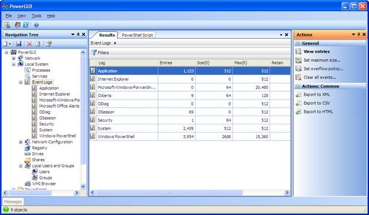
Task: Click the first main toolbar icon below File
Action: (x=7, y=25)
